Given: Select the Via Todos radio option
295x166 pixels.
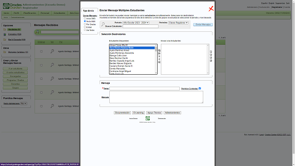Looking at the screenshot, I should point(85,30).
